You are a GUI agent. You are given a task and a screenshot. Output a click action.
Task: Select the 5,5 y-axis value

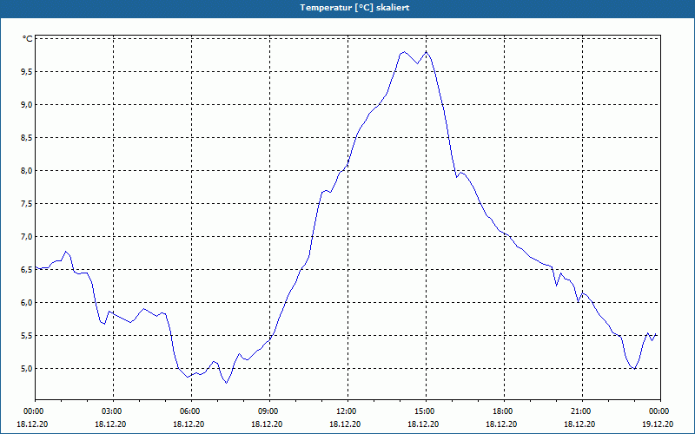26,336
